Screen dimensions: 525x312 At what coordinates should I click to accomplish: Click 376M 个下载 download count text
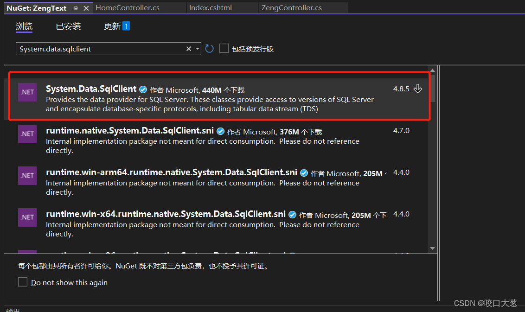pos(301,132)
